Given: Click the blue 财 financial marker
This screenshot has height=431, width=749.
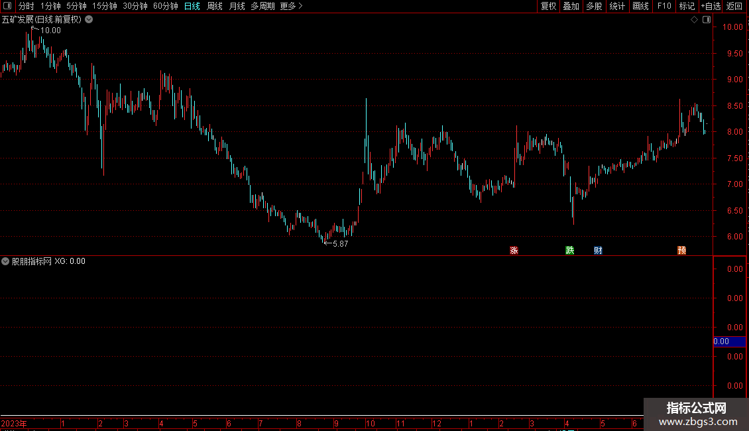Looking at the screenshot, I should pos(598,251).
